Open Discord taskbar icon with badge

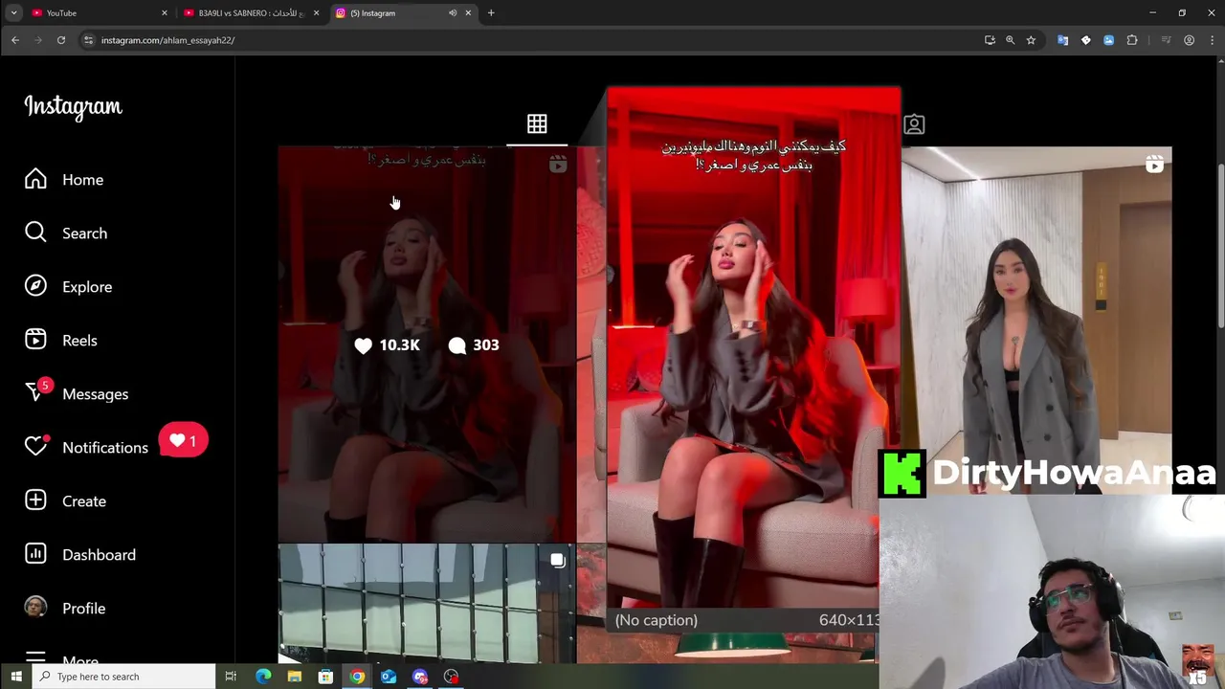tap(420, 677)
